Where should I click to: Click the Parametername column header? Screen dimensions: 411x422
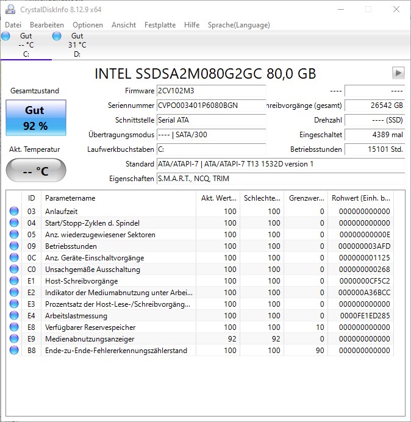(x=118, y=198)
